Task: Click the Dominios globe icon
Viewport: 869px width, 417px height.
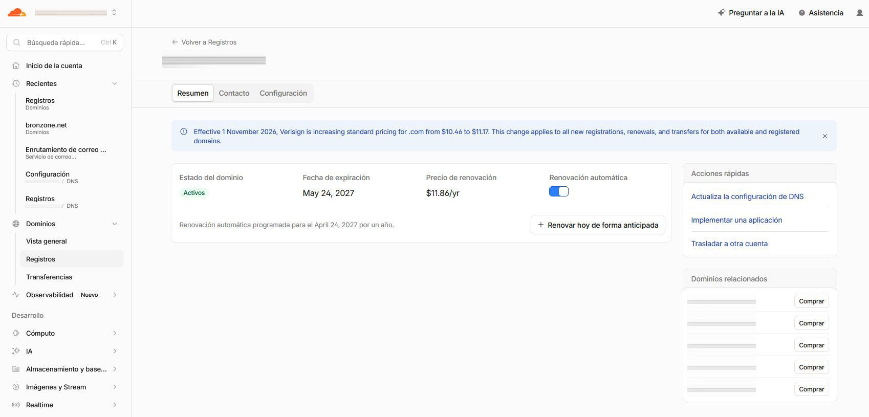Action: point(16,224)
